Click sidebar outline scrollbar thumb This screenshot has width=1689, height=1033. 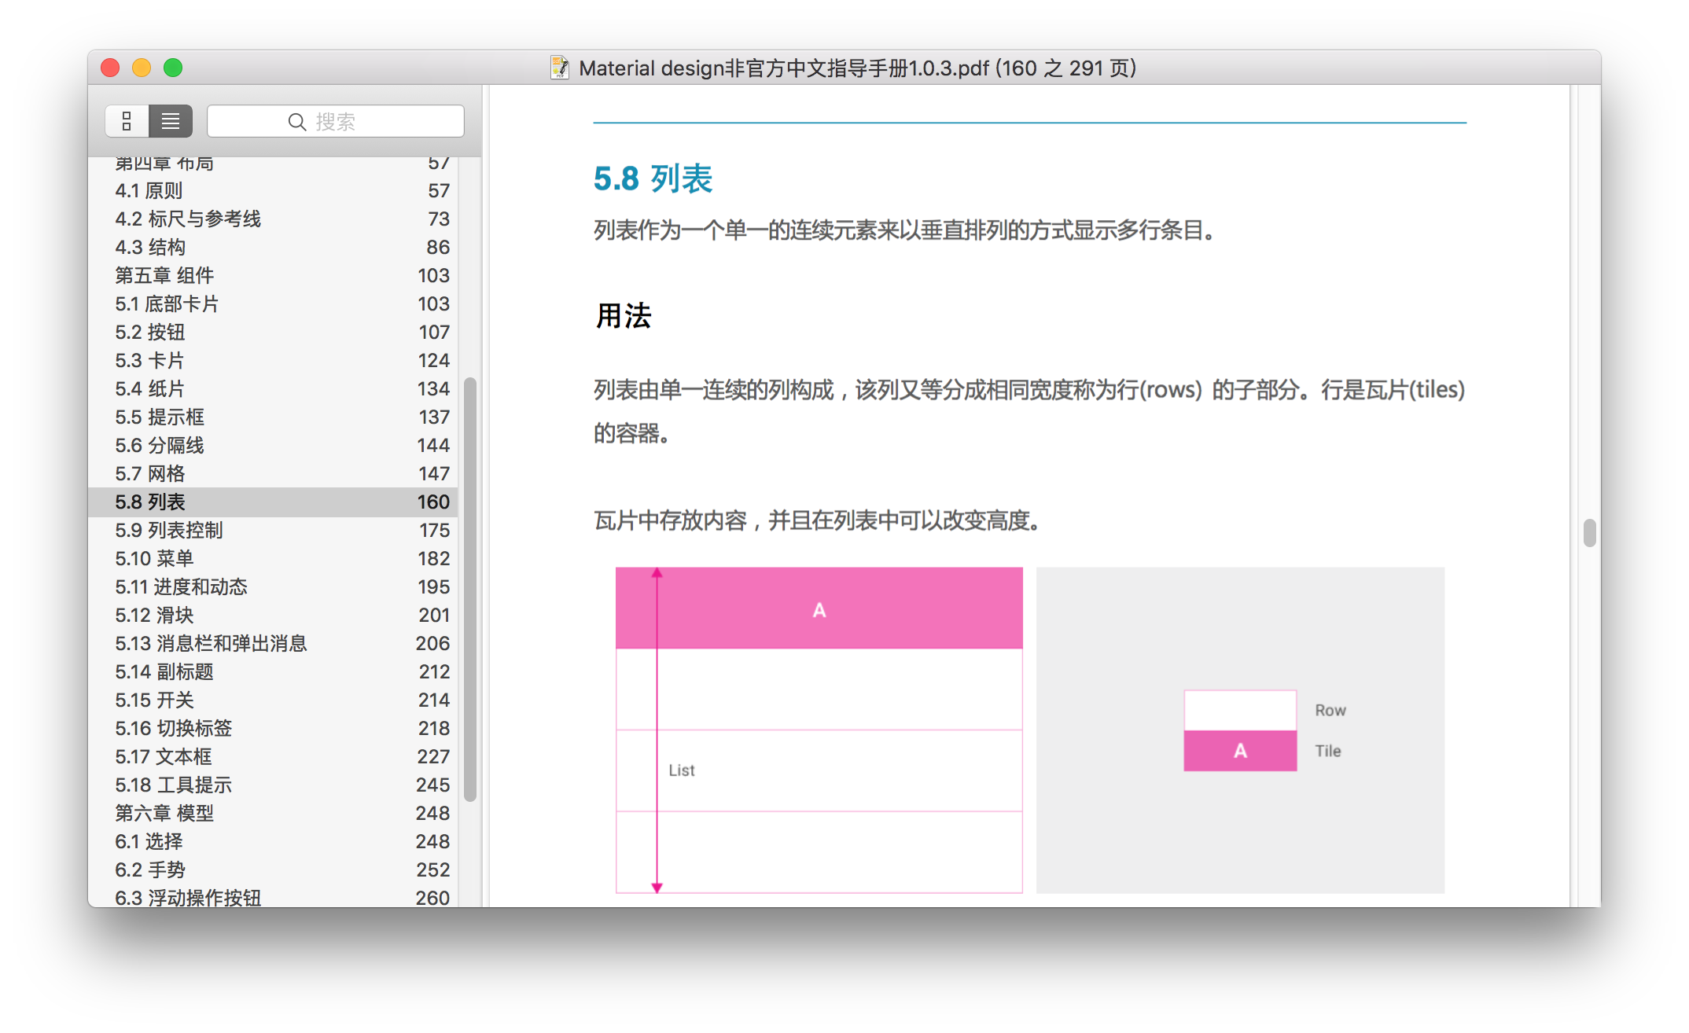coord(470,590)
